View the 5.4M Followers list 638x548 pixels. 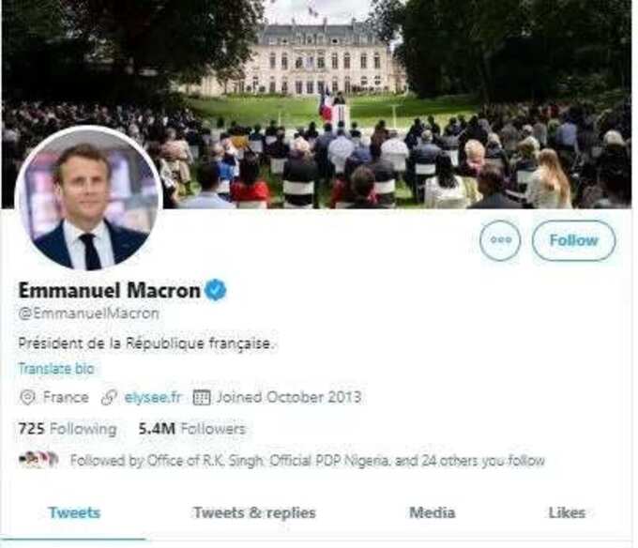(192, 429)
